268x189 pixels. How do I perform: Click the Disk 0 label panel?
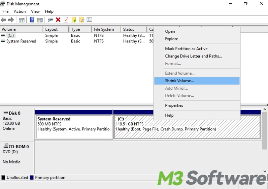tap(17, 124)
